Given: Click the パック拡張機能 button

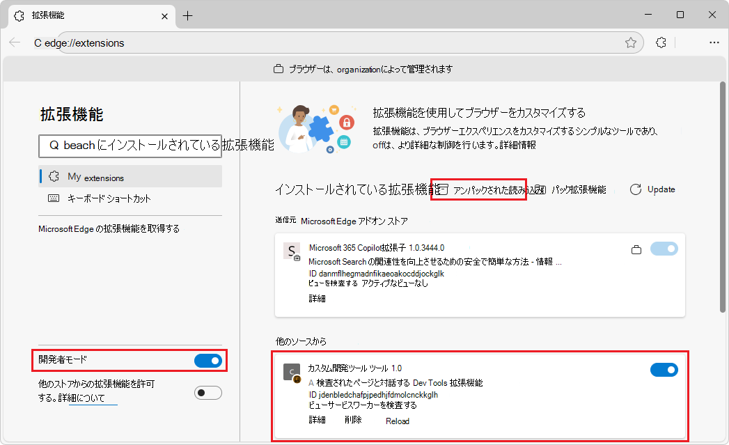Looking at the screenshot, I should click(571, 189).
